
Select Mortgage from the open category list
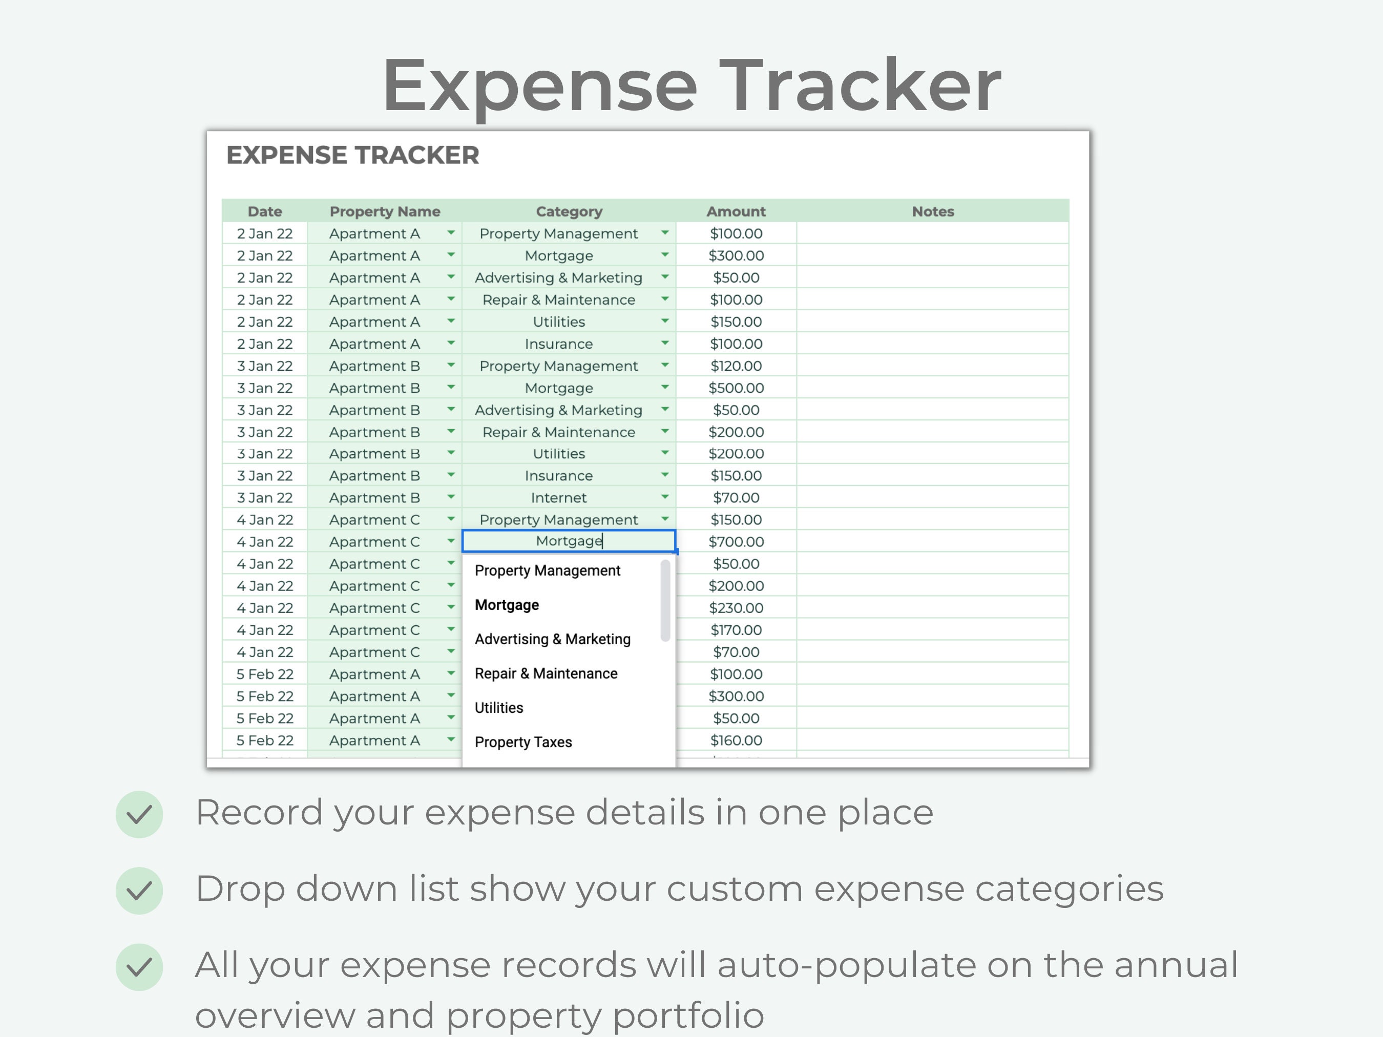(x=507, y=604)
